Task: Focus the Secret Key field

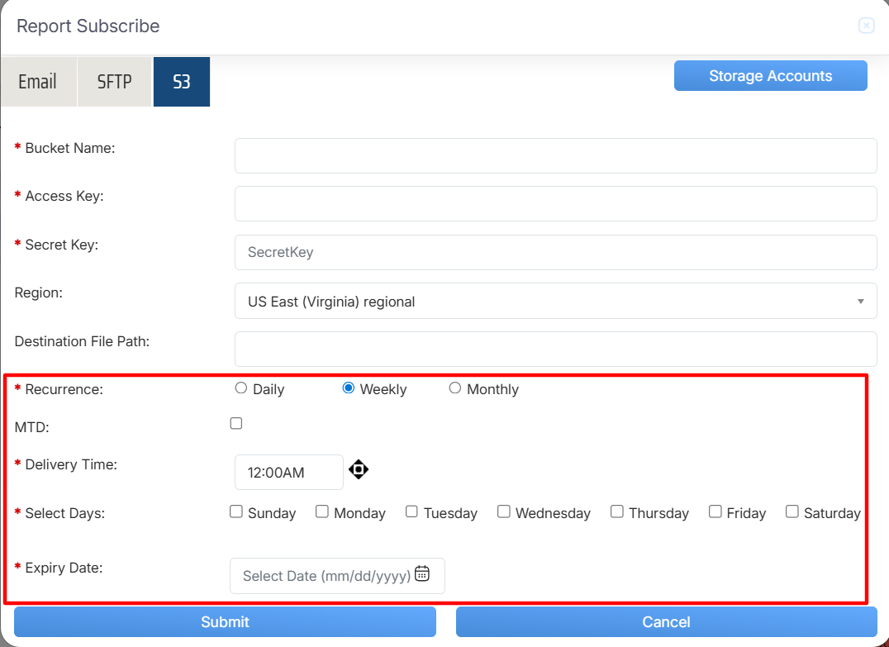Action: (x=555, y=253)
